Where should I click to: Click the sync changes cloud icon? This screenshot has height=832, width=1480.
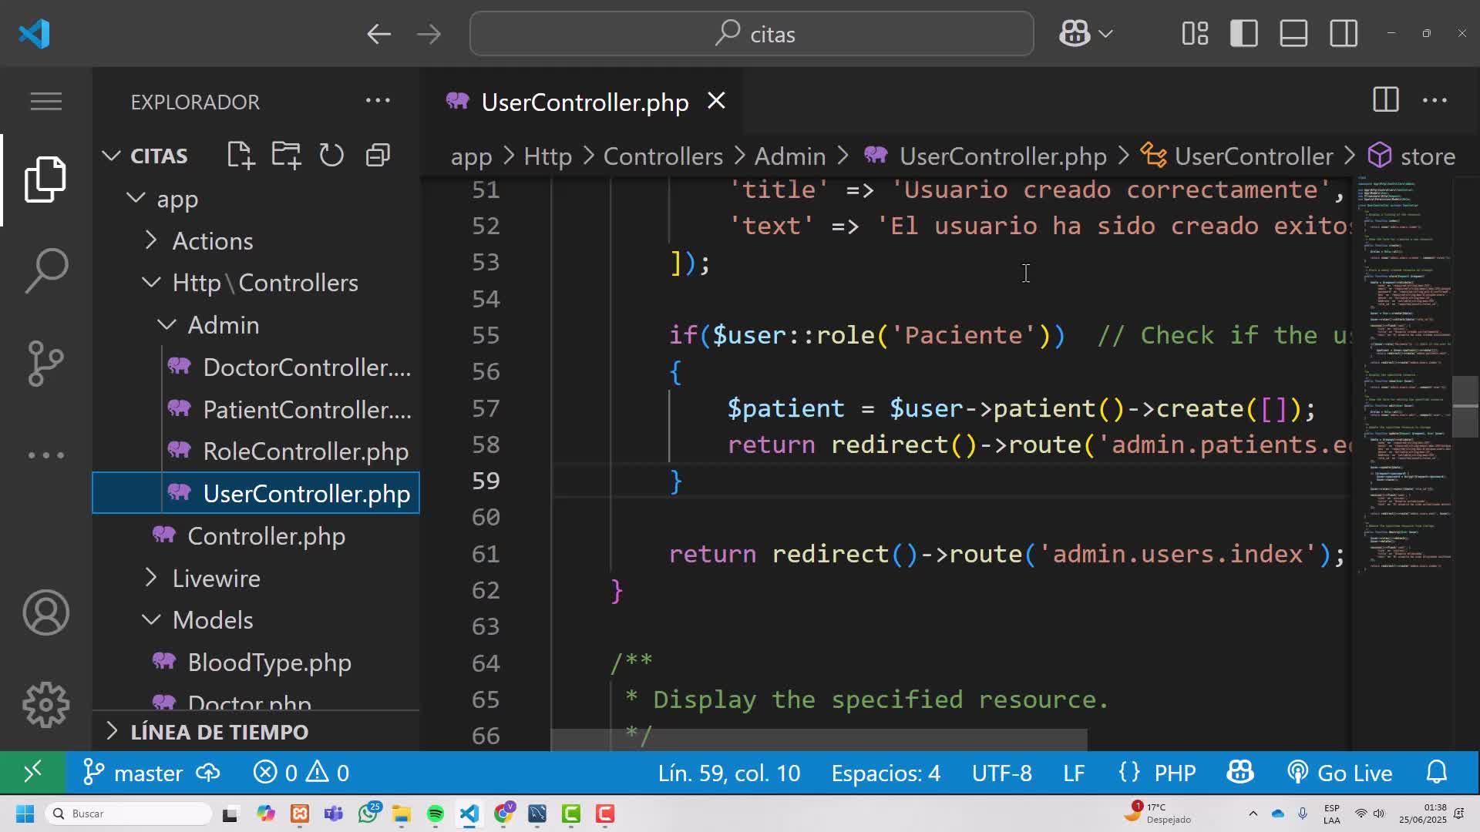208,773
